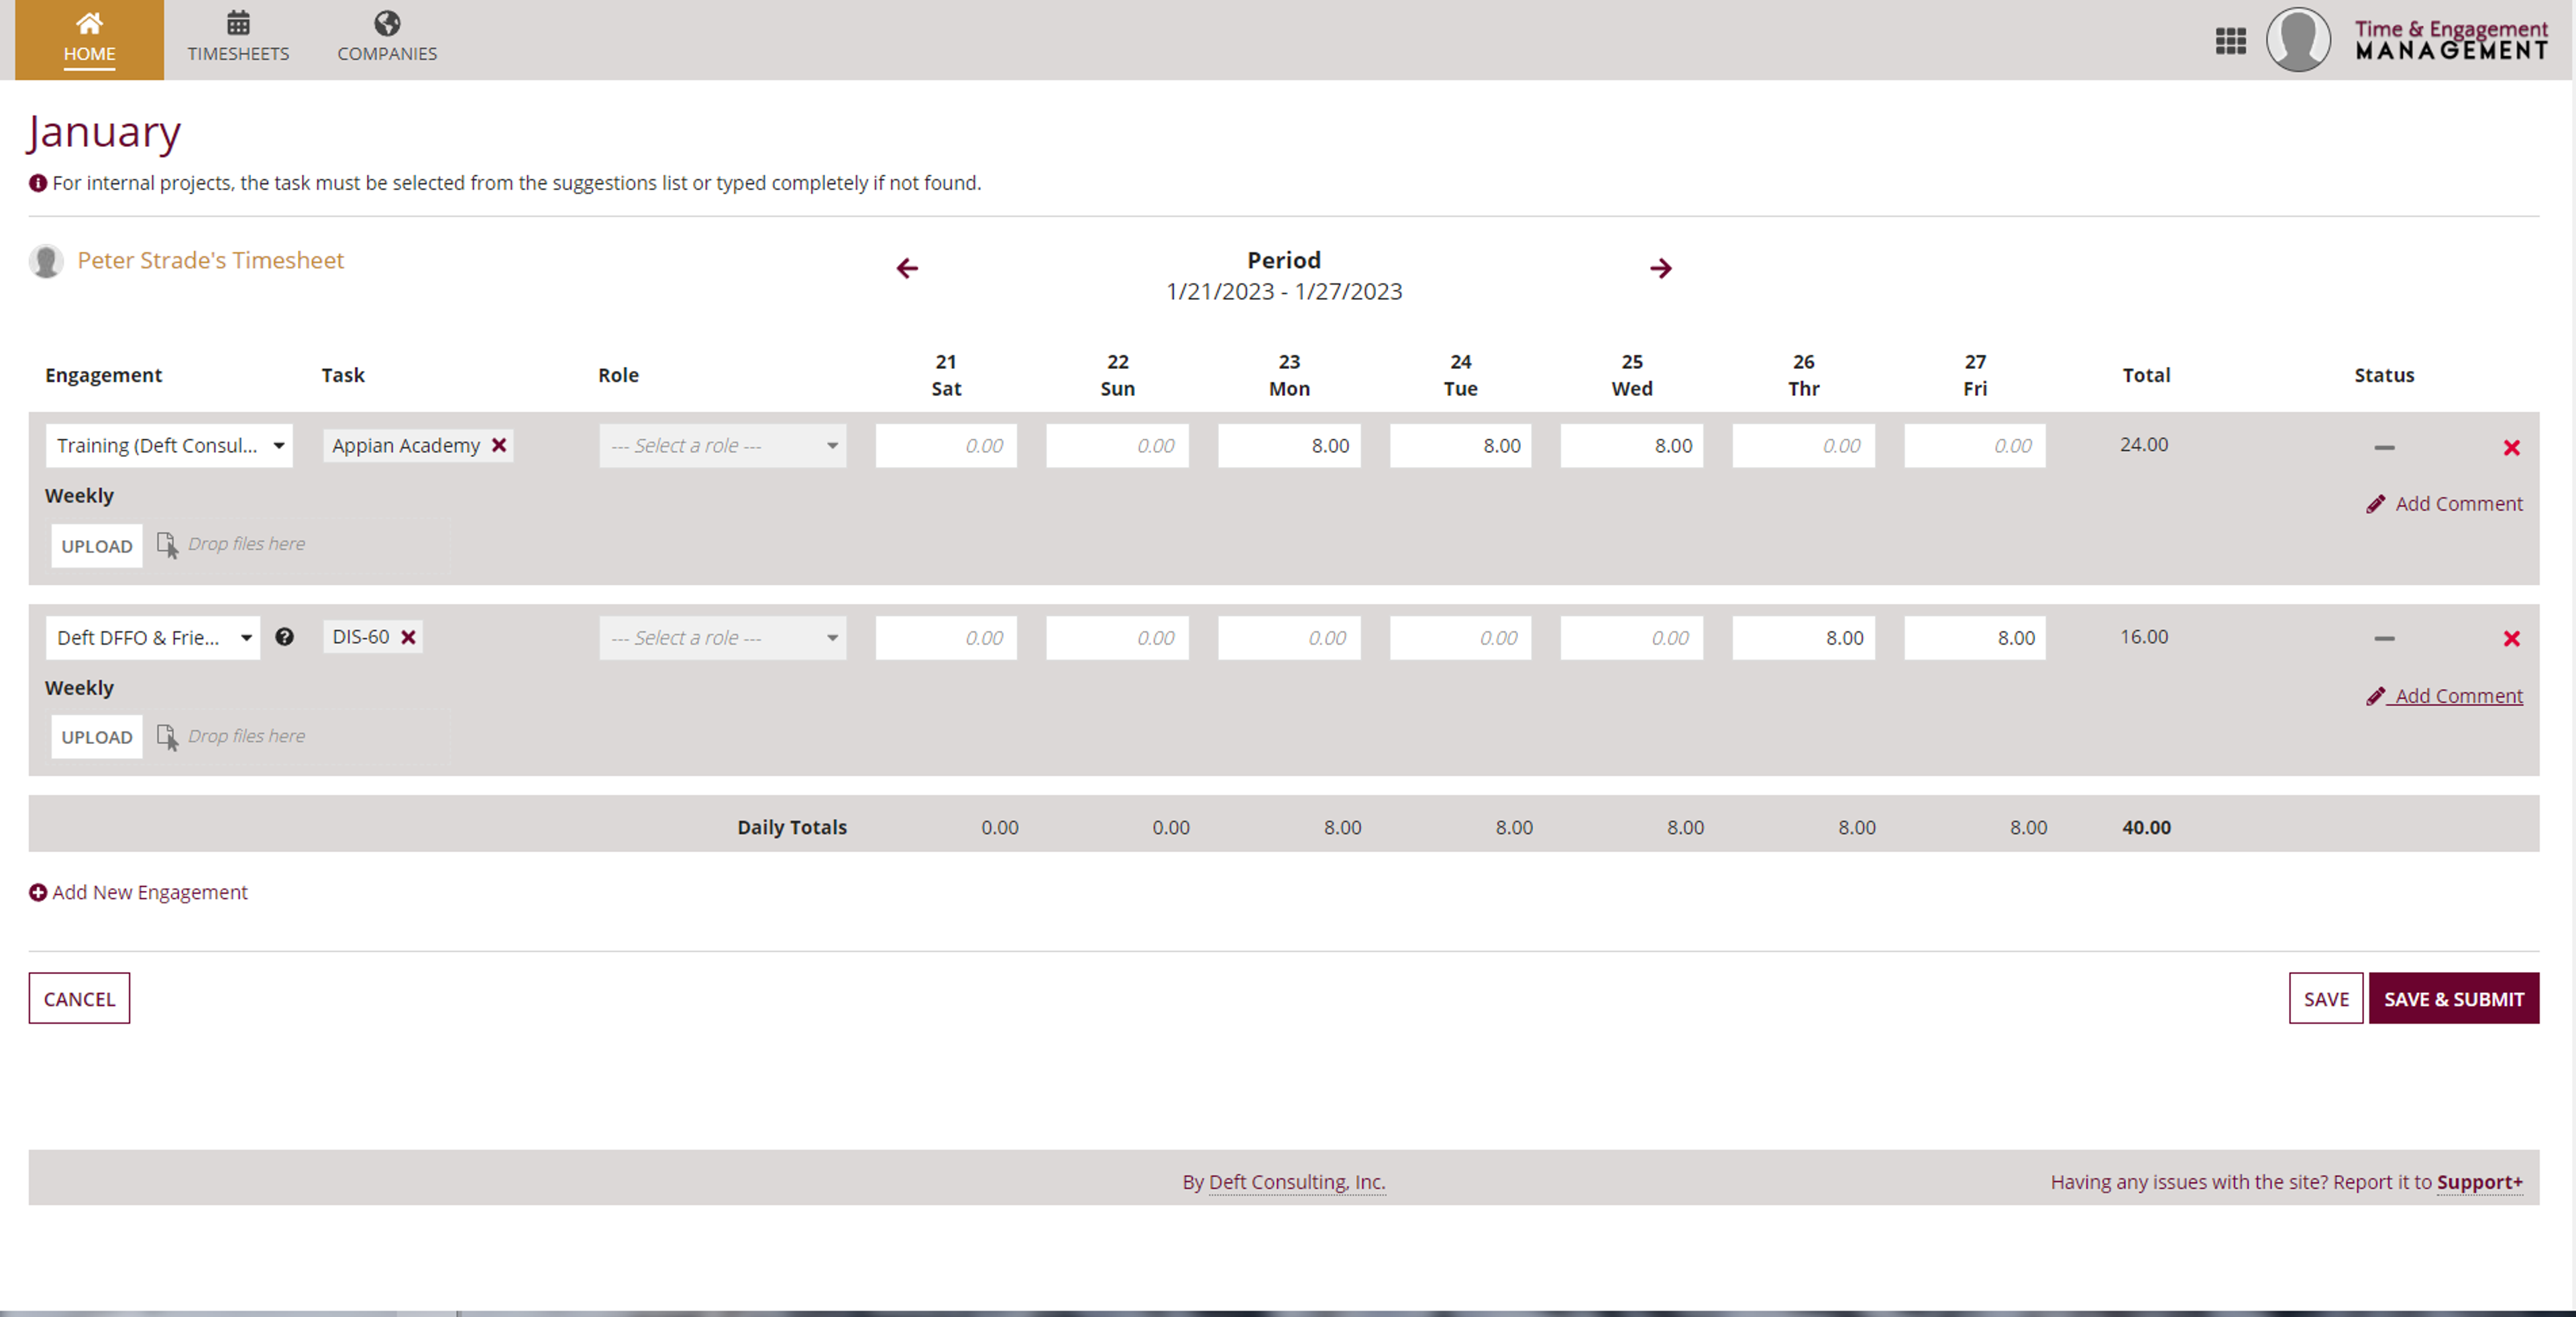Click Save & Submit

point(2454,998)
